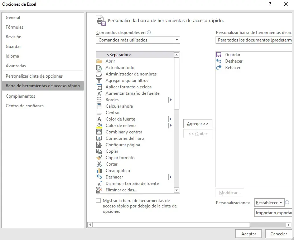Select the Agregar o quitar filtros funnel icon
The image size is (294, 240).
(x=99, y=80)
